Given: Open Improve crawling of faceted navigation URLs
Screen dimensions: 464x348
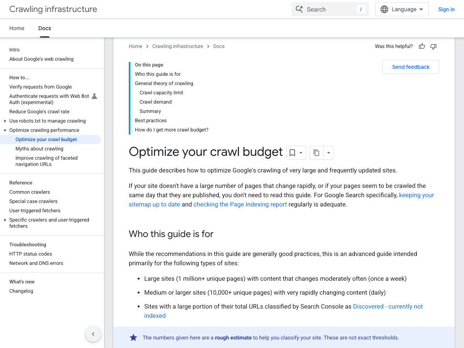Looking at the screenshot, I should [x=46, y=161].
